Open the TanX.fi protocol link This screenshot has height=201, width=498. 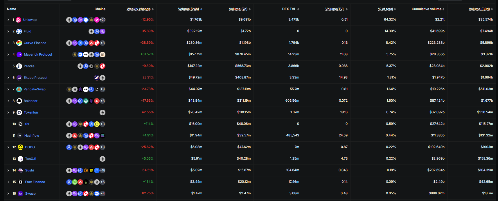click(x=31, y=159)
